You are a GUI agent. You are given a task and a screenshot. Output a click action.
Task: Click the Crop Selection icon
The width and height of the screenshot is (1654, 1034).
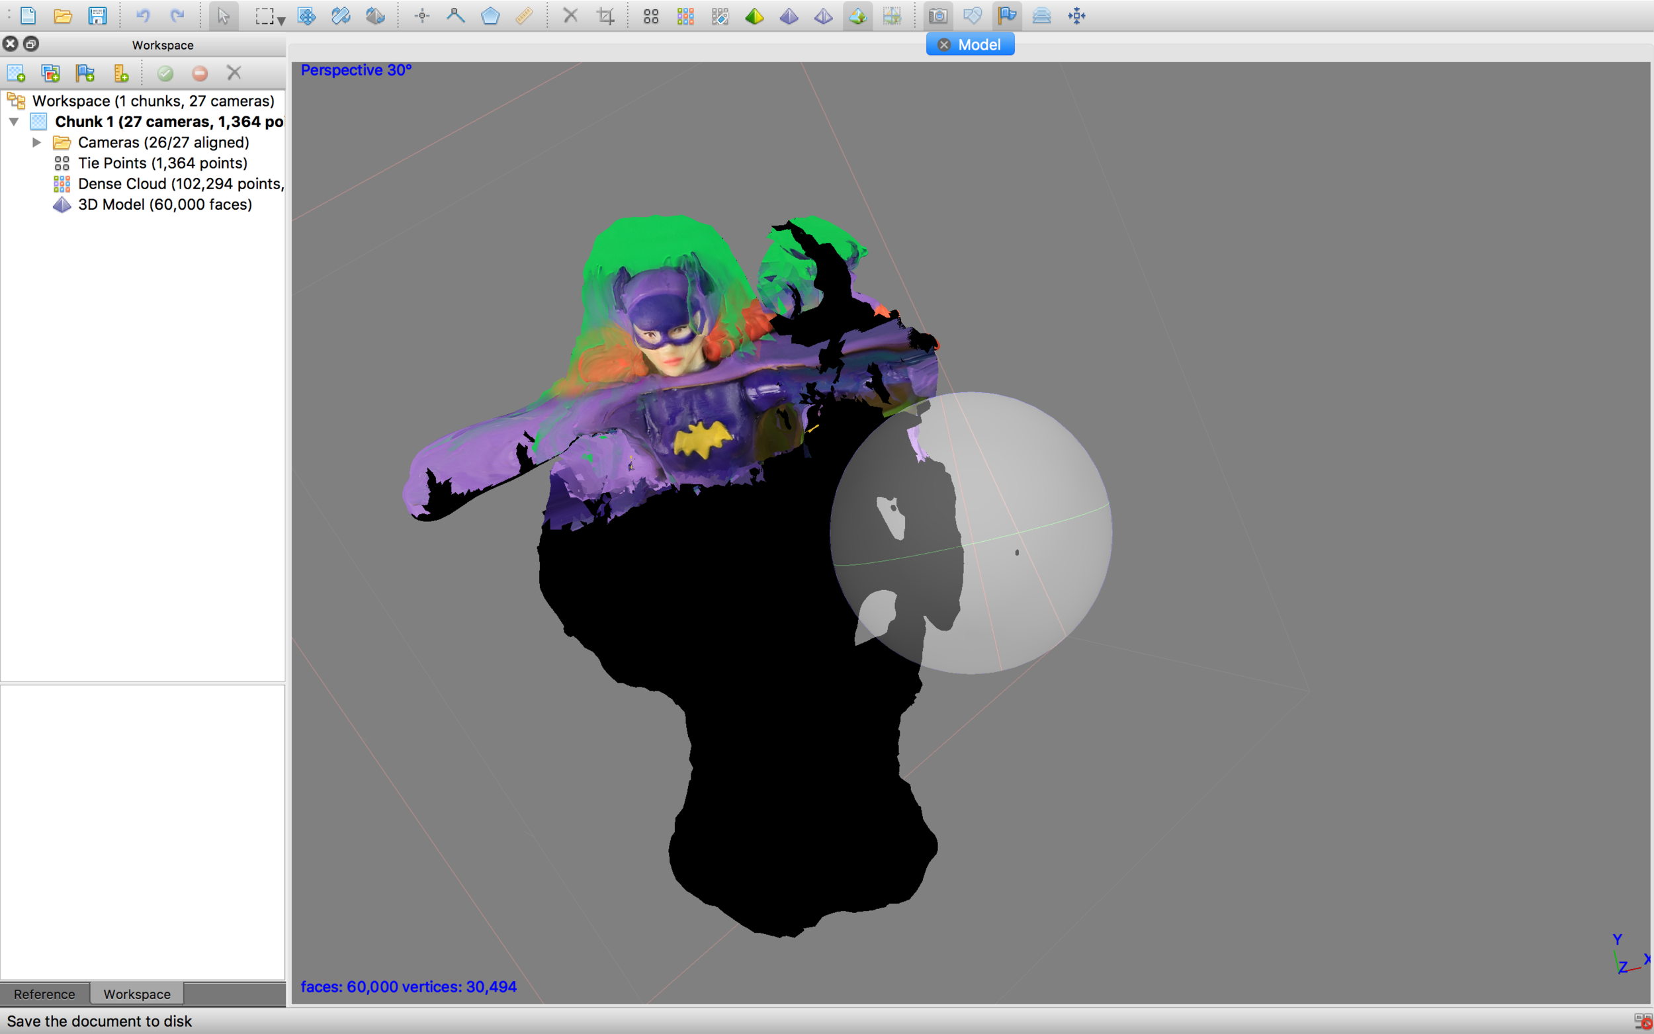[606, 16]
